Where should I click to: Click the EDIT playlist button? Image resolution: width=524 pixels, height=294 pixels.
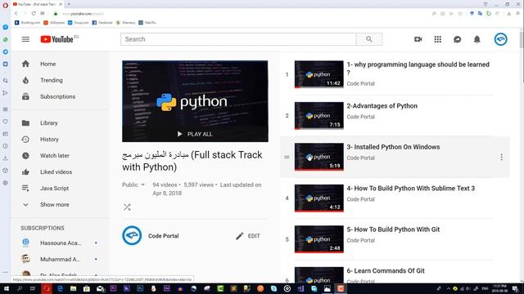coord(247,236)
